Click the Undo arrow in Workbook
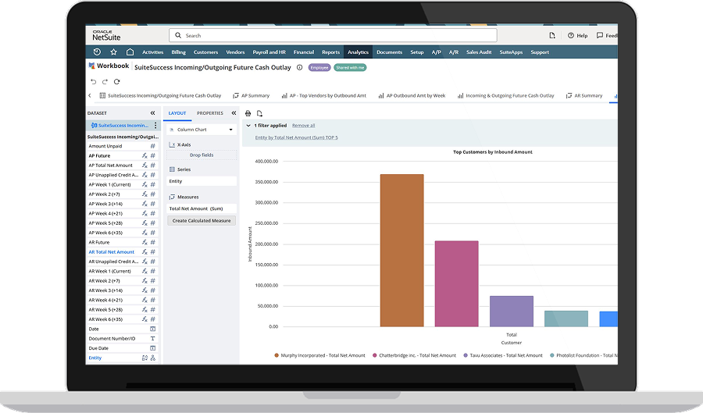The width and height of the screenshot is (703, 413). [94, 81]
